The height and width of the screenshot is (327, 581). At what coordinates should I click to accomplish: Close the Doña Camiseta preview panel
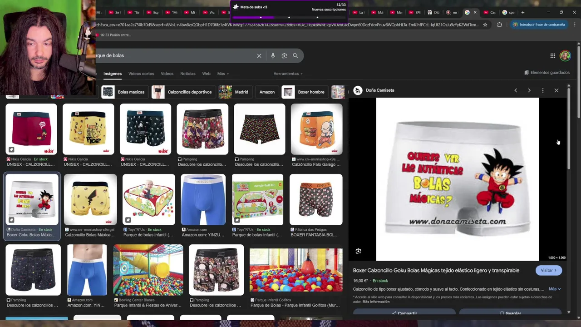(556, 90)
